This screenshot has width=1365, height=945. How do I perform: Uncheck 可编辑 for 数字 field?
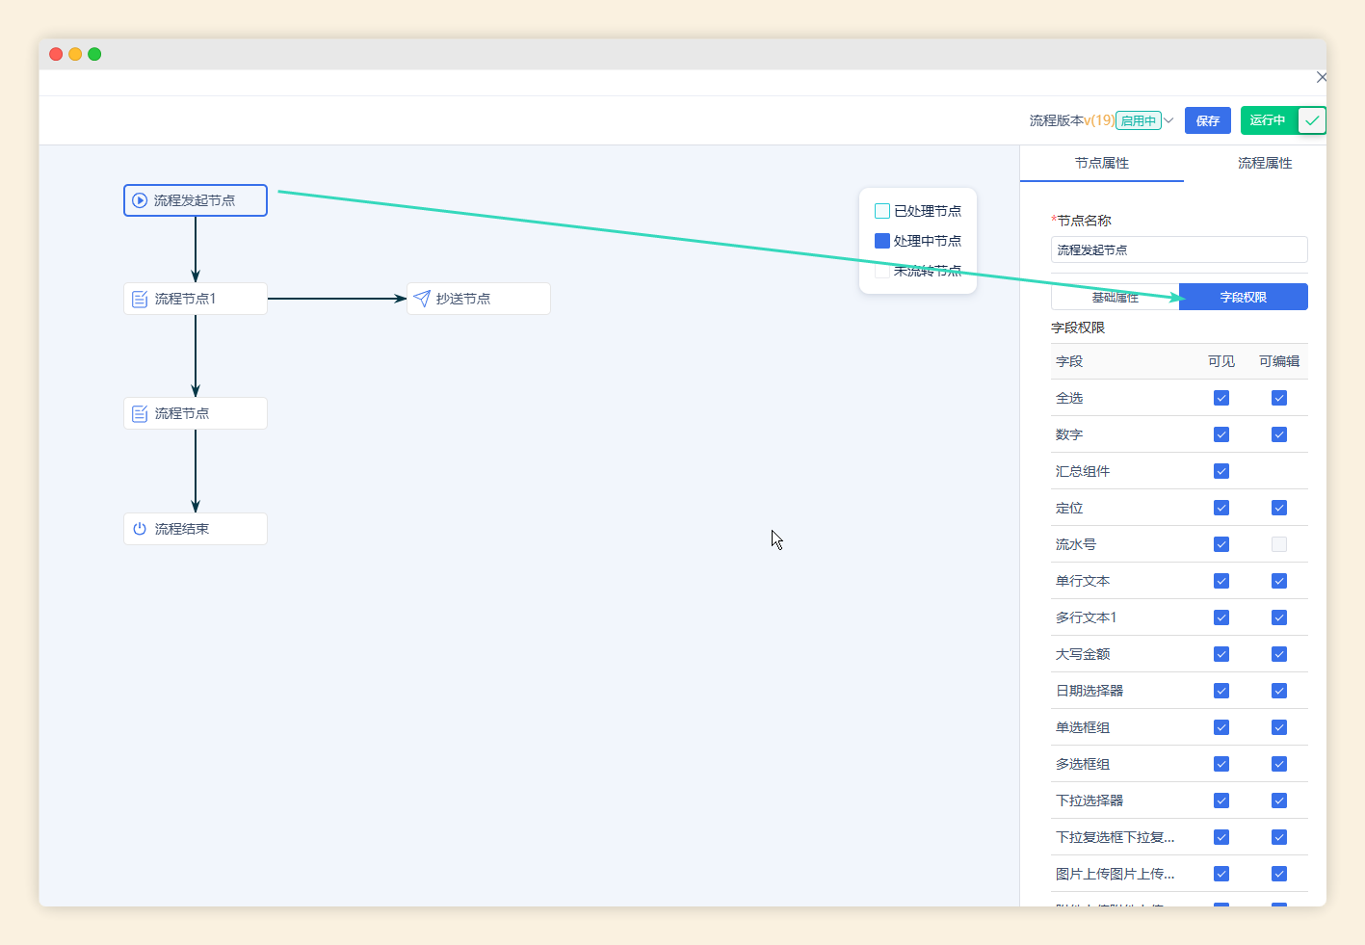pos(1278,434)
